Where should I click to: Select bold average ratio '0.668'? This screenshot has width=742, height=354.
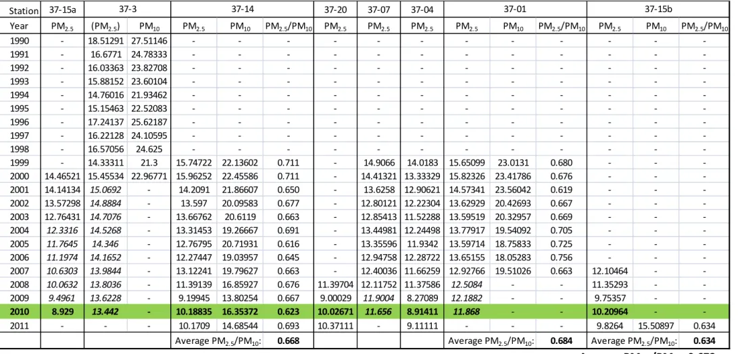288,341
